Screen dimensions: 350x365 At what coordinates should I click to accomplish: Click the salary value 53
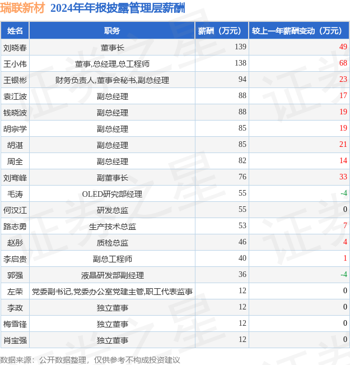[242, 225]
